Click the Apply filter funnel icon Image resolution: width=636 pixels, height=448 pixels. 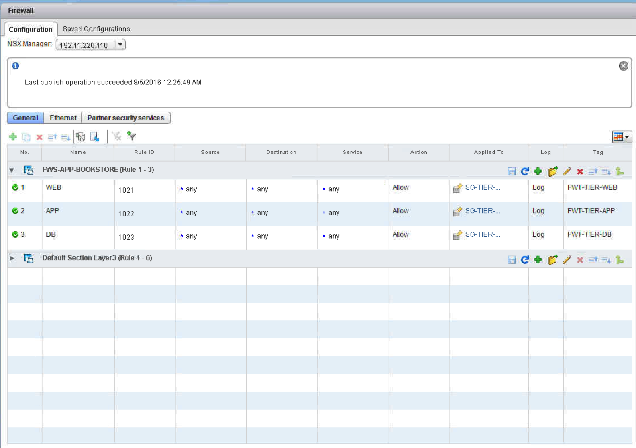pos(132,136)
